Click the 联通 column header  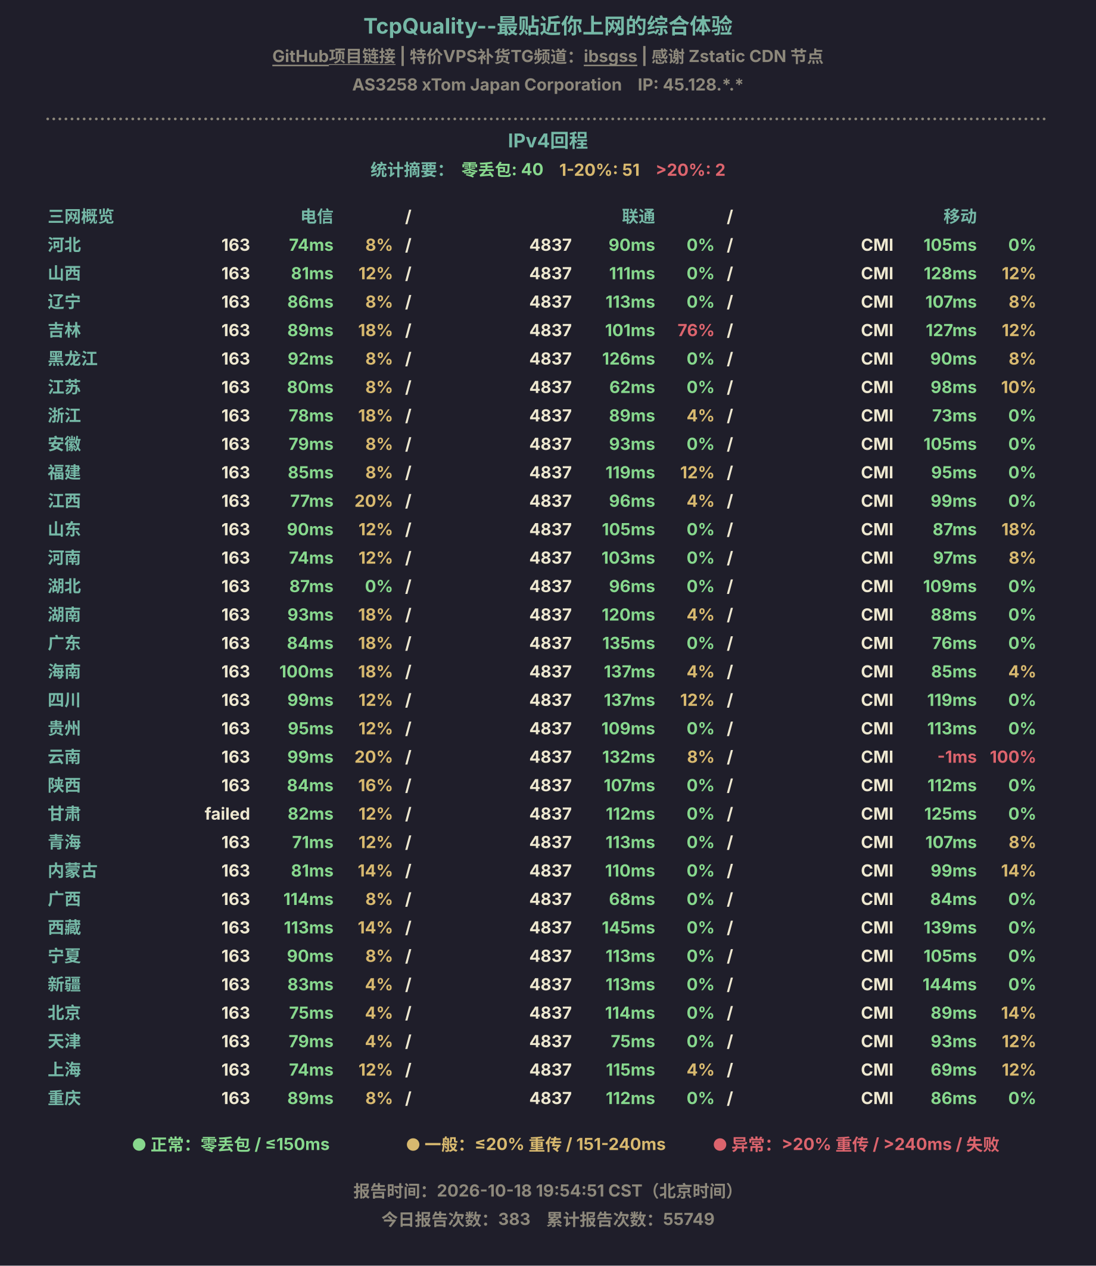coord(639,216)
